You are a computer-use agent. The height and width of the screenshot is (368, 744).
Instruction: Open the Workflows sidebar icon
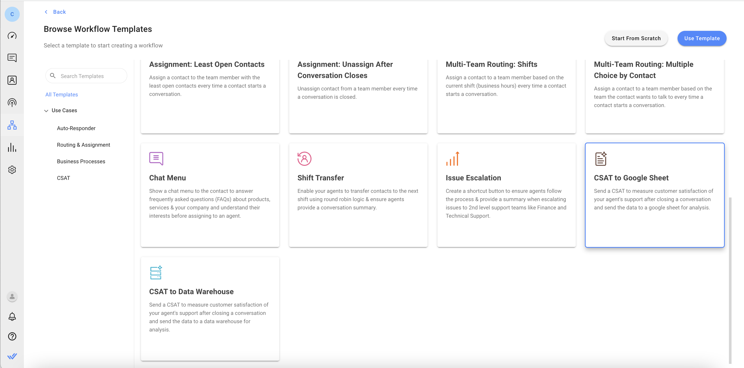[12, 125]
